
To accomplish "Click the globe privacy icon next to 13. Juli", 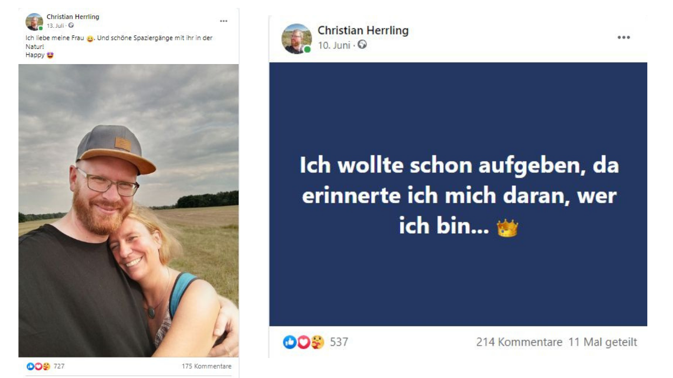I will [71, 25].
